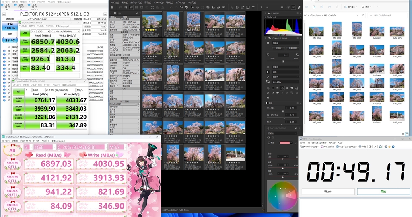
Task: Click the 正常 100% health status button
Action: pos(10,26)
